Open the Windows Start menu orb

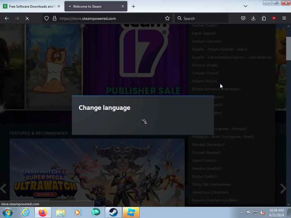click(x=7, y=212)
